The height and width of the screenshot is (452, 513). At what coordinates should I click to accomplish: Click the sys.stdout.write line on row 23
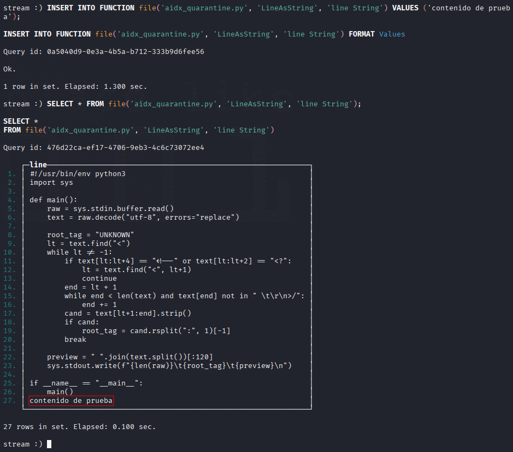pyautogui.click(x=169, y=366)
